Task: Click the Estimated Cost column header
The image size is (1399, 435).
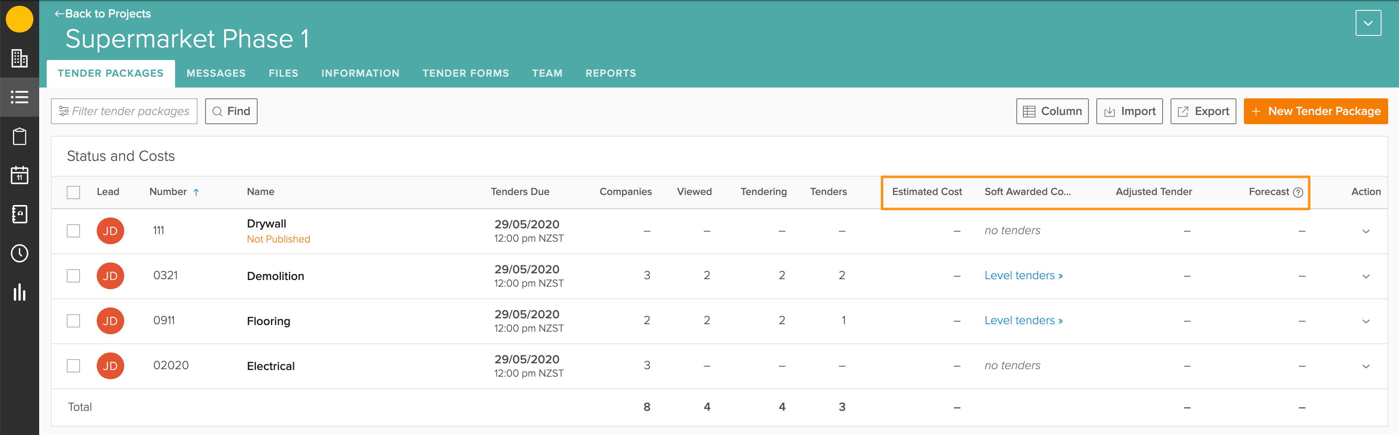Action: 927,192
